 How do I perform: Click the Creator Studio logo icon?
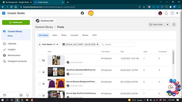click(x=4, y=13)
